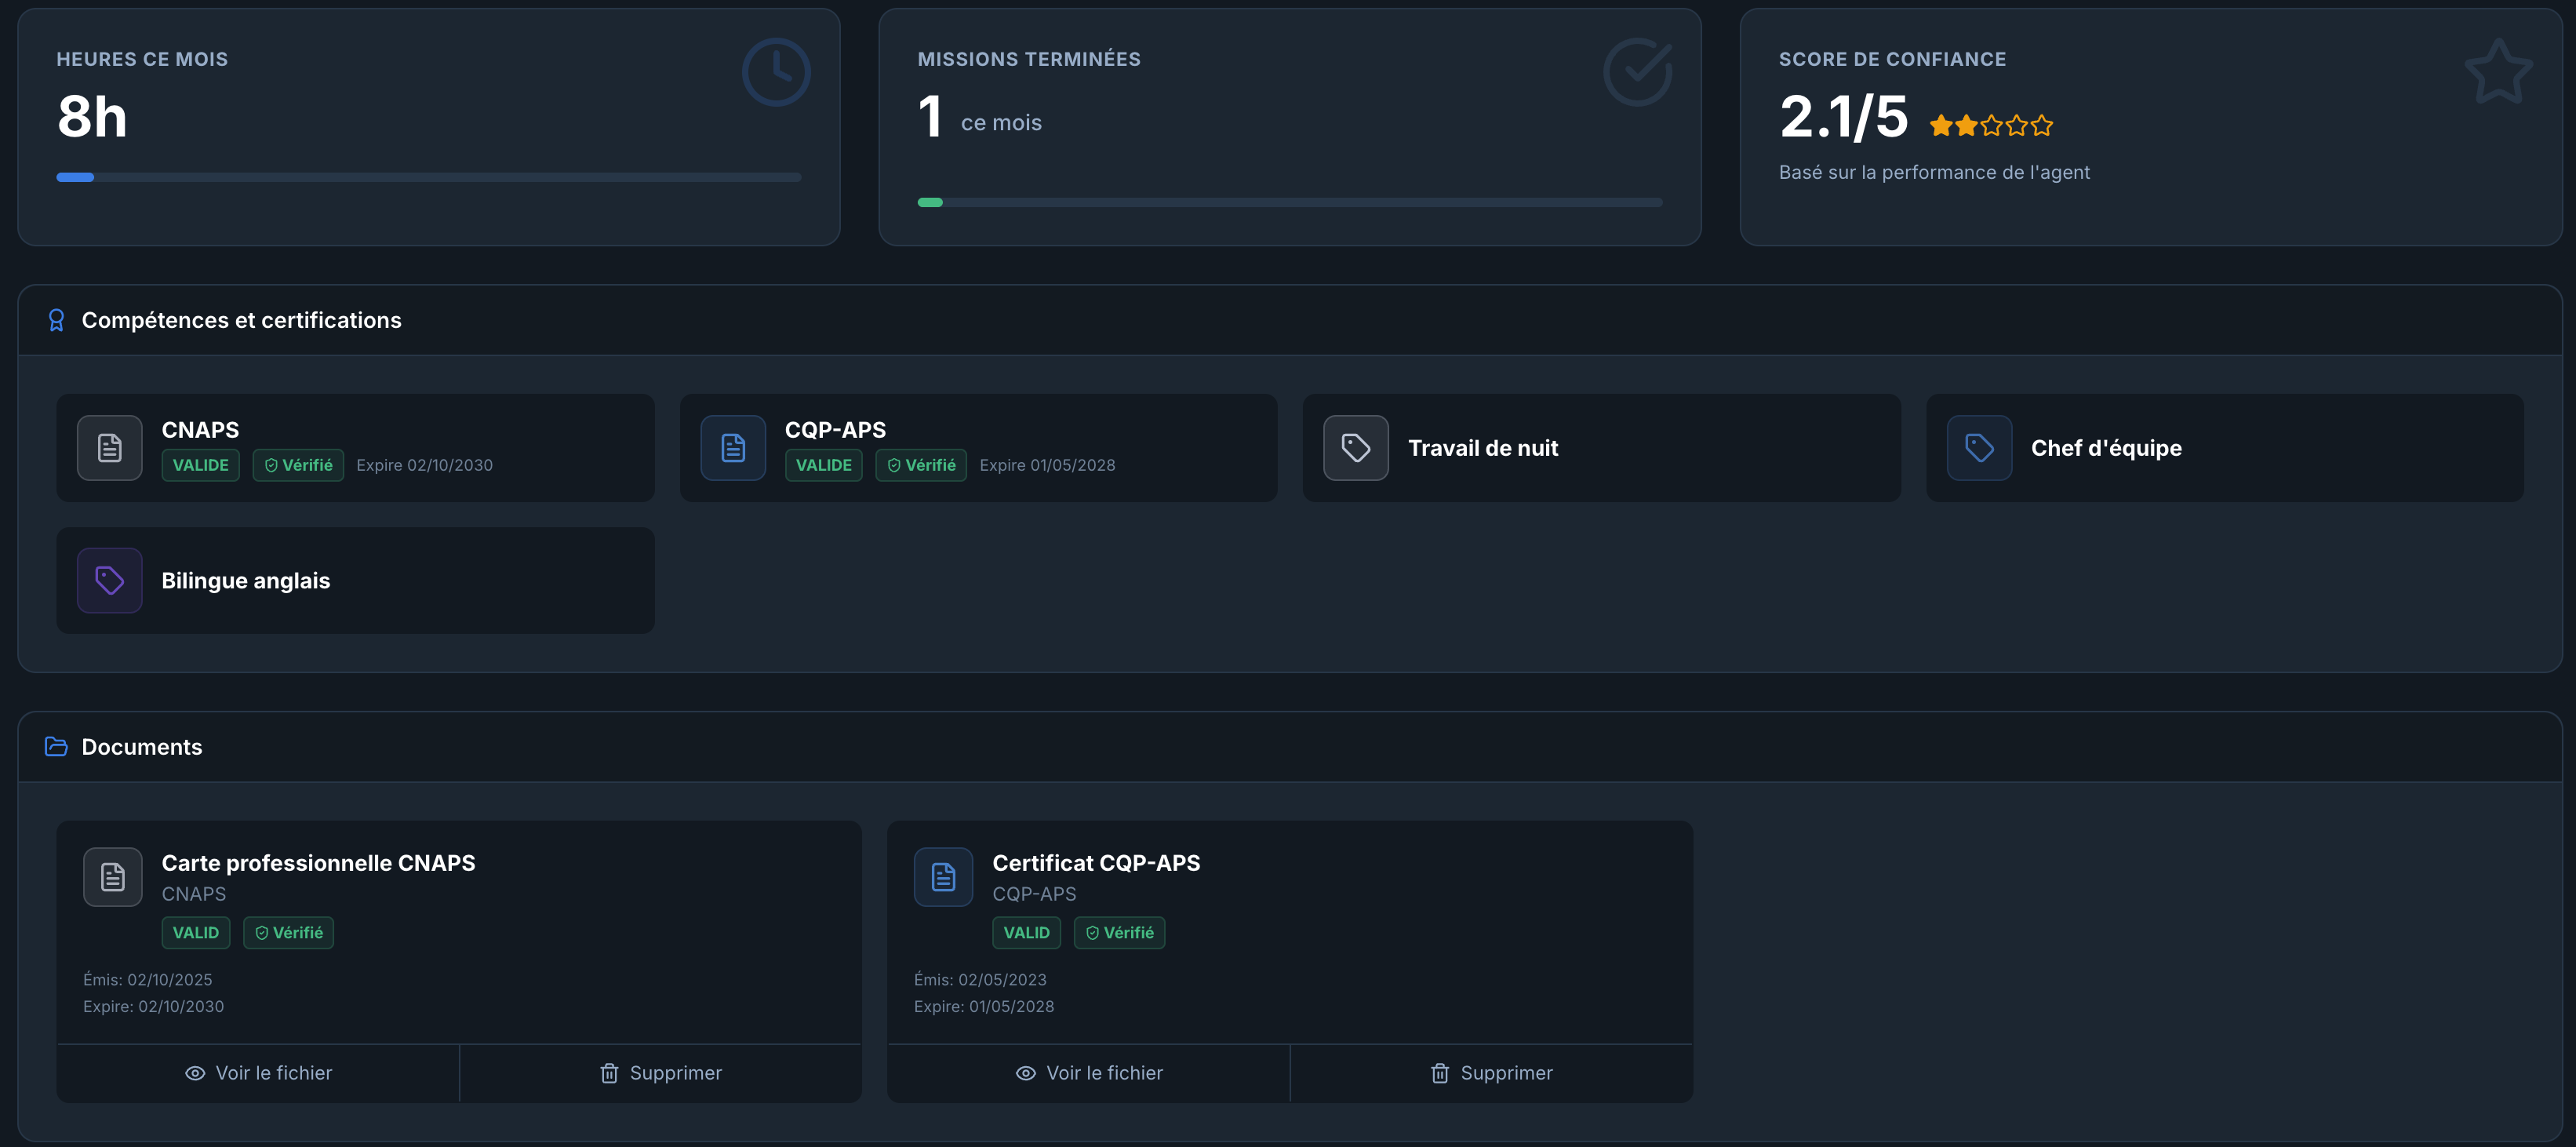
Task: Open Voir le fichier for Certificat CQP-APS
Action: [1089, 1073]
